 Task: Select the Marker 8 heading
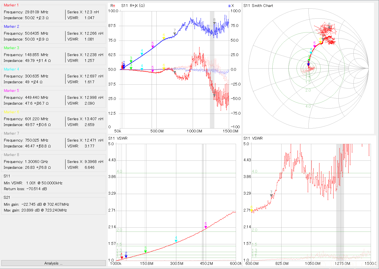pyautogui.click(x=11, y=155)
